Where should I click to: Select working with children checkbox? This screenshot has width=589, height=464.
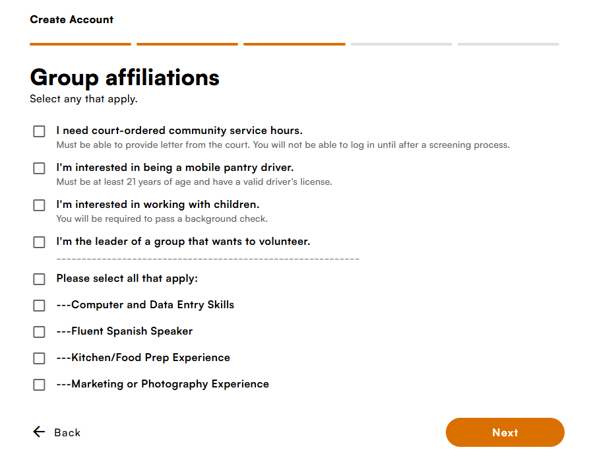point(39,205)
